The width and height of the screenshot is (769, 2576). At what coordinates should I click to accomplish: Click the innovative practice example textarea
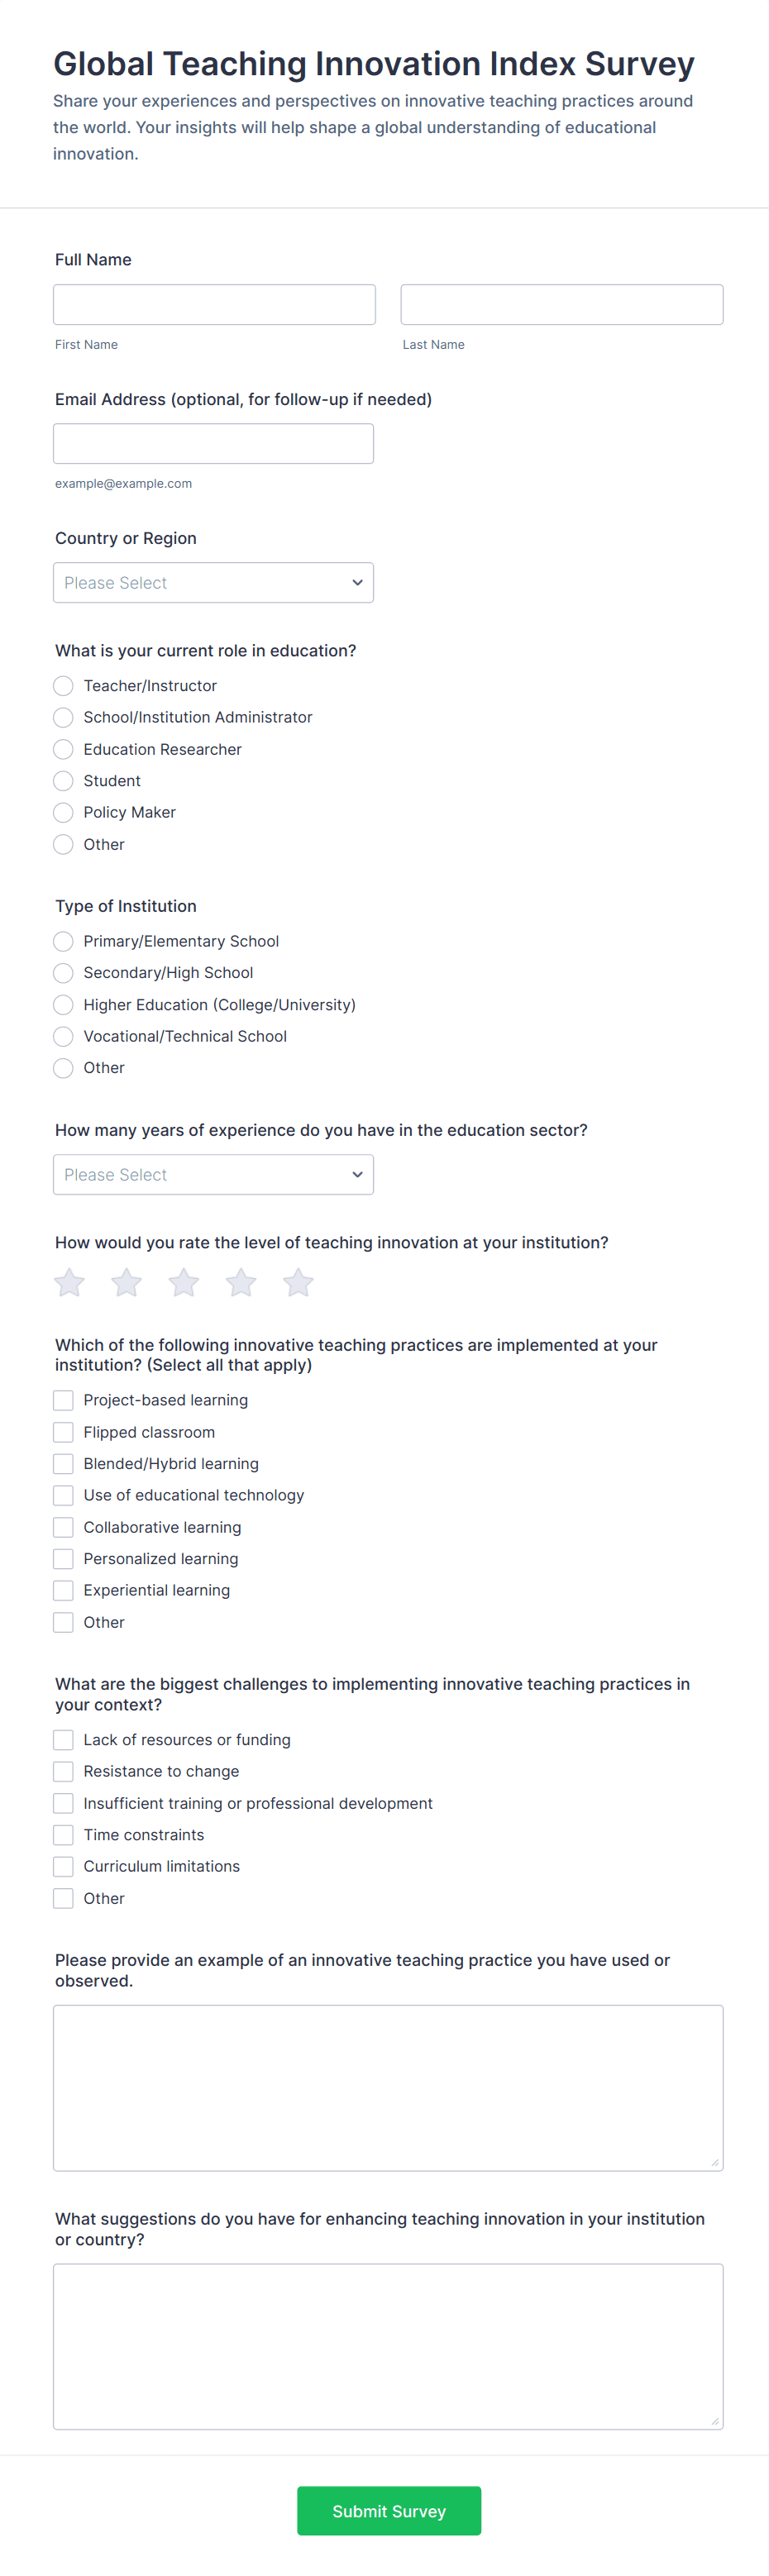[x=388, y=2087]
